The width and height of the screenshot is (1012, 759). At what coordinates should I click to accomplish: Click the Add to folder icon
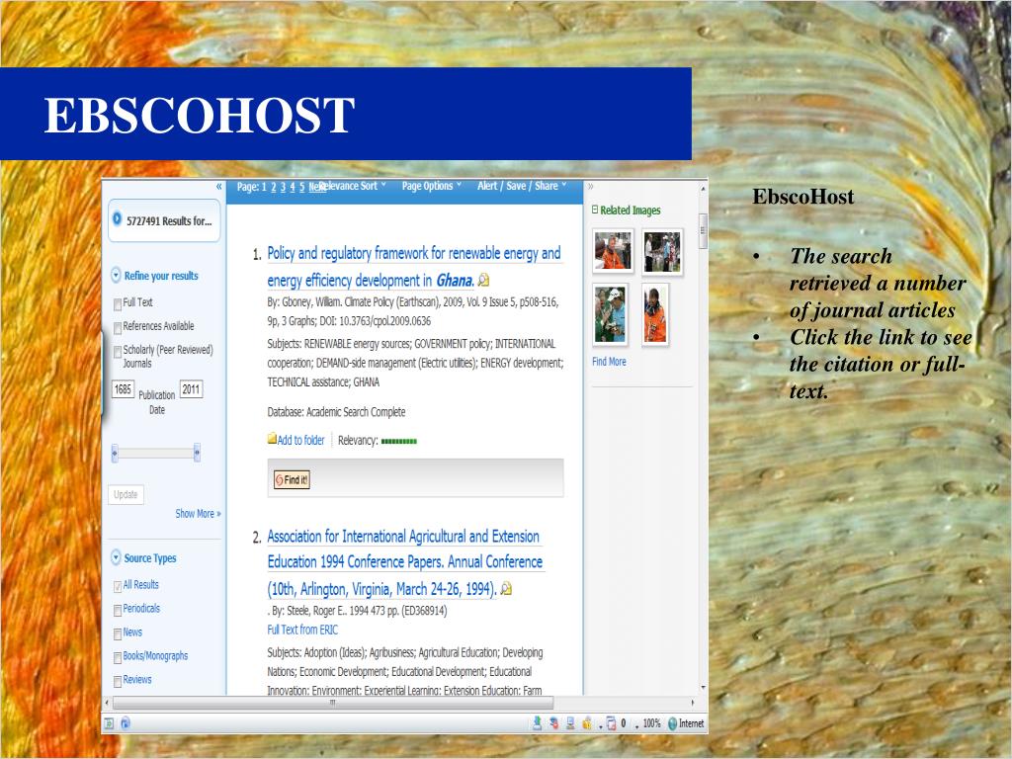point(272,439)
